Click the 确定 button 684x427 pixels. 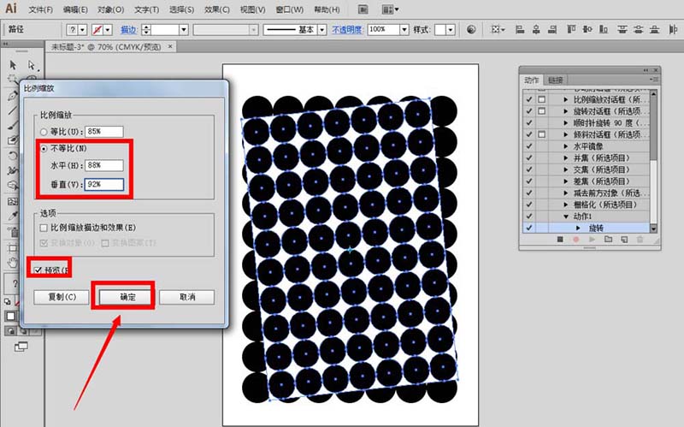pos(125,297)
